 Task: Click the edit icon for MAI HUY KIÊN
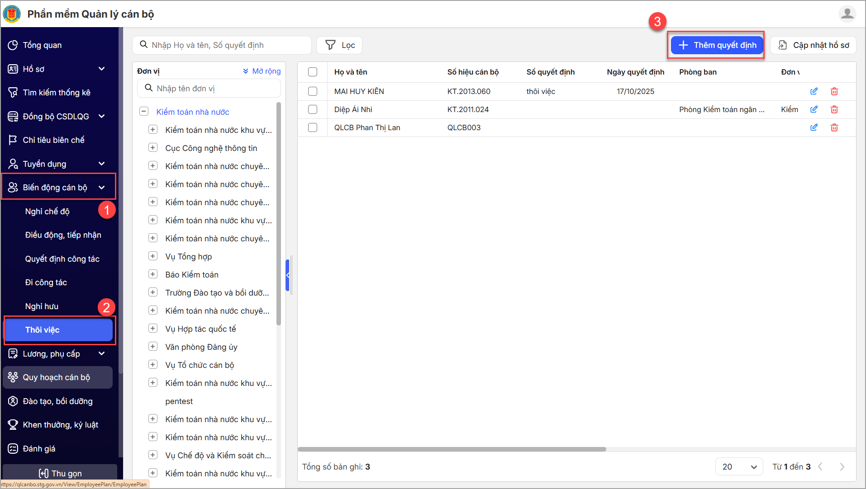click(x=814, y=91)
